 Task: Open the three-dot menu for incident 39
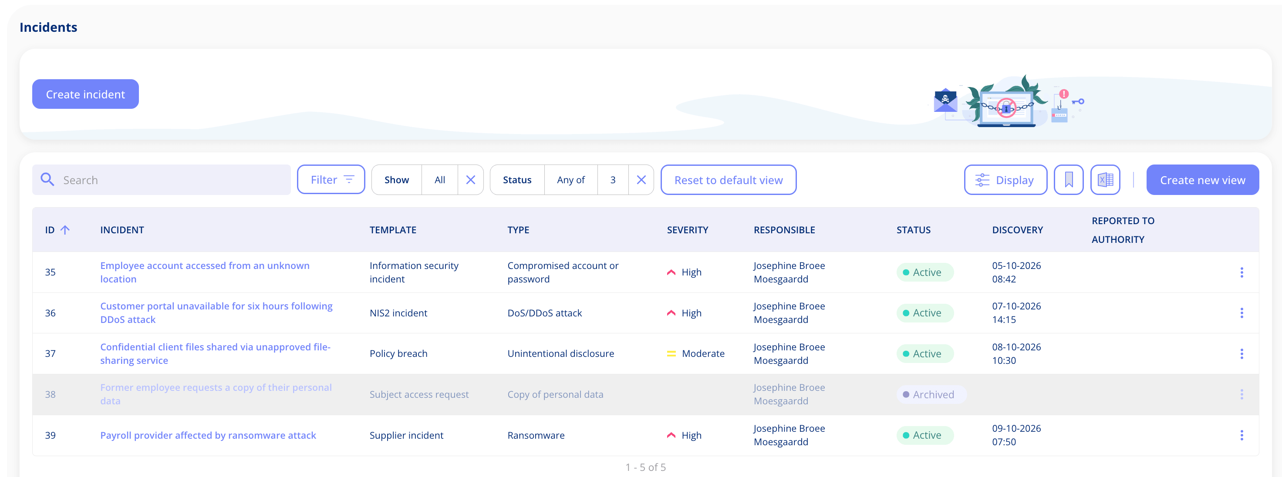pos(1241,435)
